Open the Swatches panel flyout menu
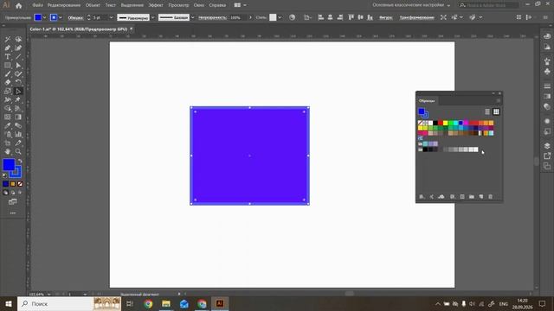554x311 pixels. (x=499, y=101)
